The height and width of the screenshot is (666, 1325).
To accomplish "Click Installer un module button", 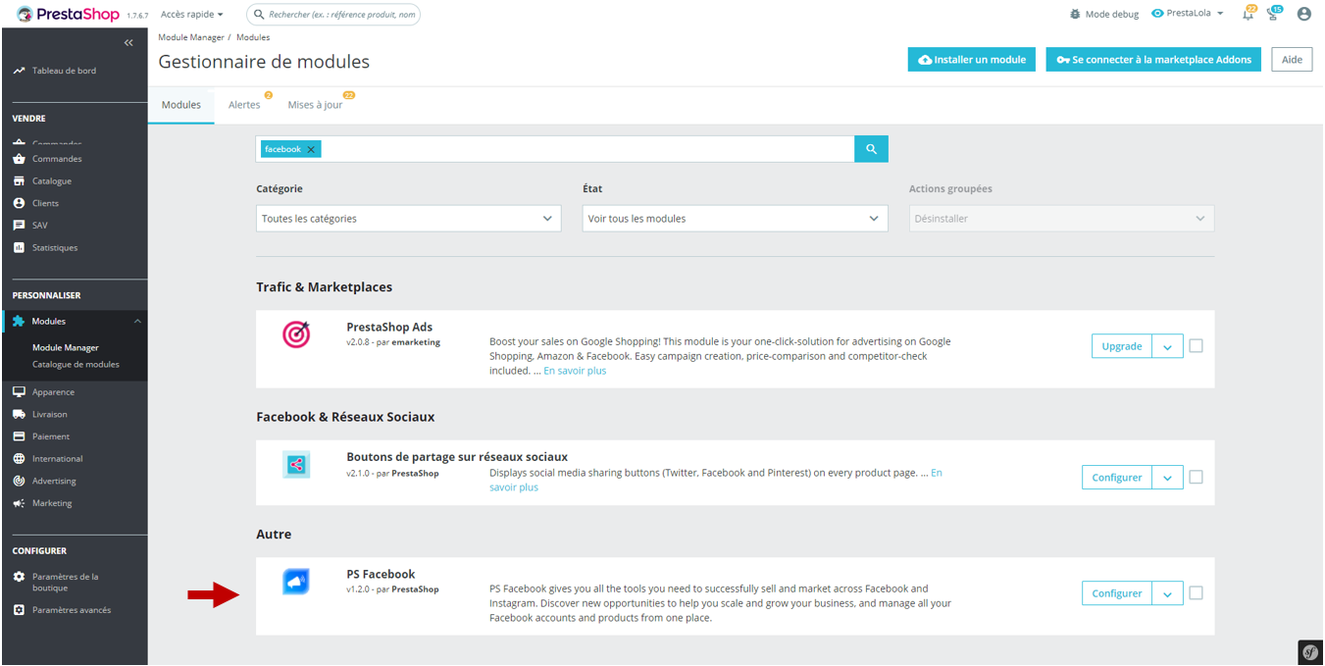I will pos(972,60).
